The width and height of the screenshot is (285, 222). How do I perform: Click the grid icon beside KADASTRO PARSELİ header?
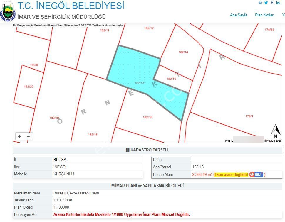127,150
